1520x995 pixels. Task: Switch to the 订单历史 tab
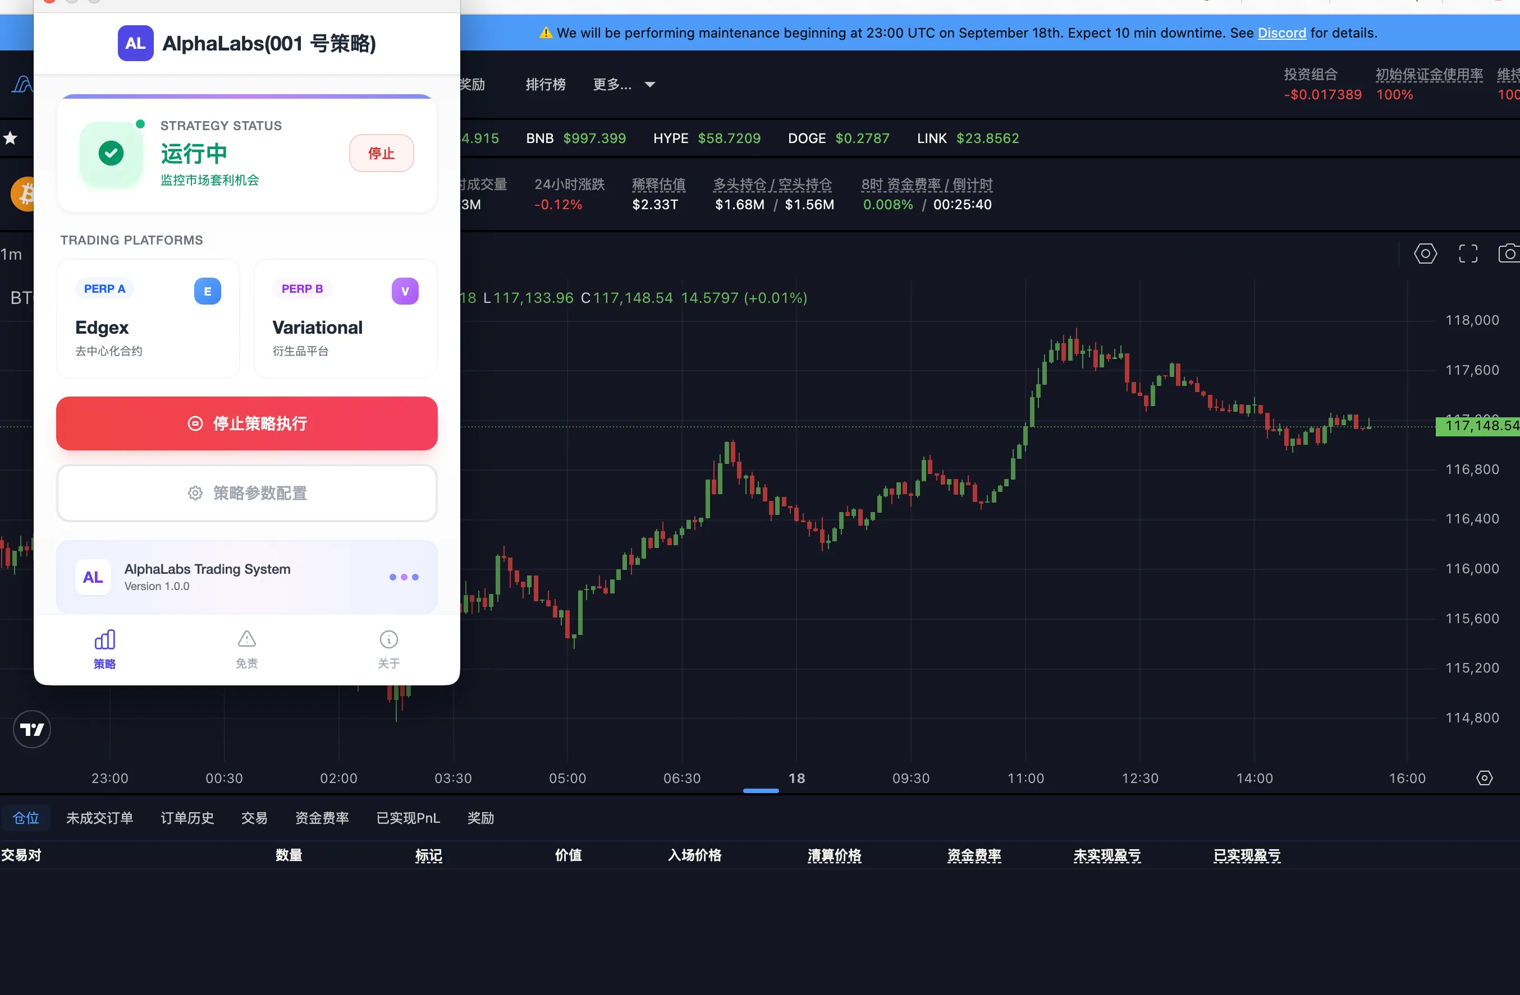tap(187, 818)
